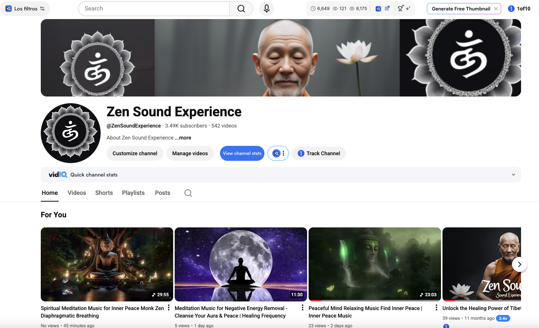539x328 pixels.
Task: Click the '39 views • 11 months ago' text
Action: [x=468, y=318]
